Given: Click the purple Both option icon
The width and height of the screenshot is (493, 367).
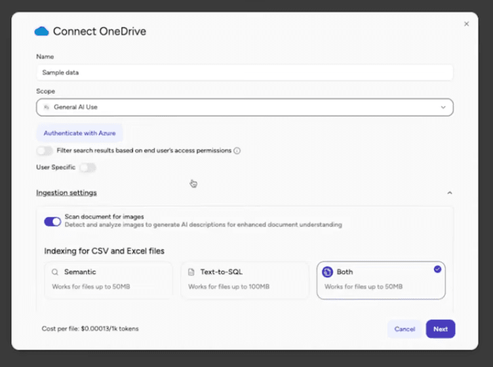Looking at the screenshot, I should [x=327, y=272].
